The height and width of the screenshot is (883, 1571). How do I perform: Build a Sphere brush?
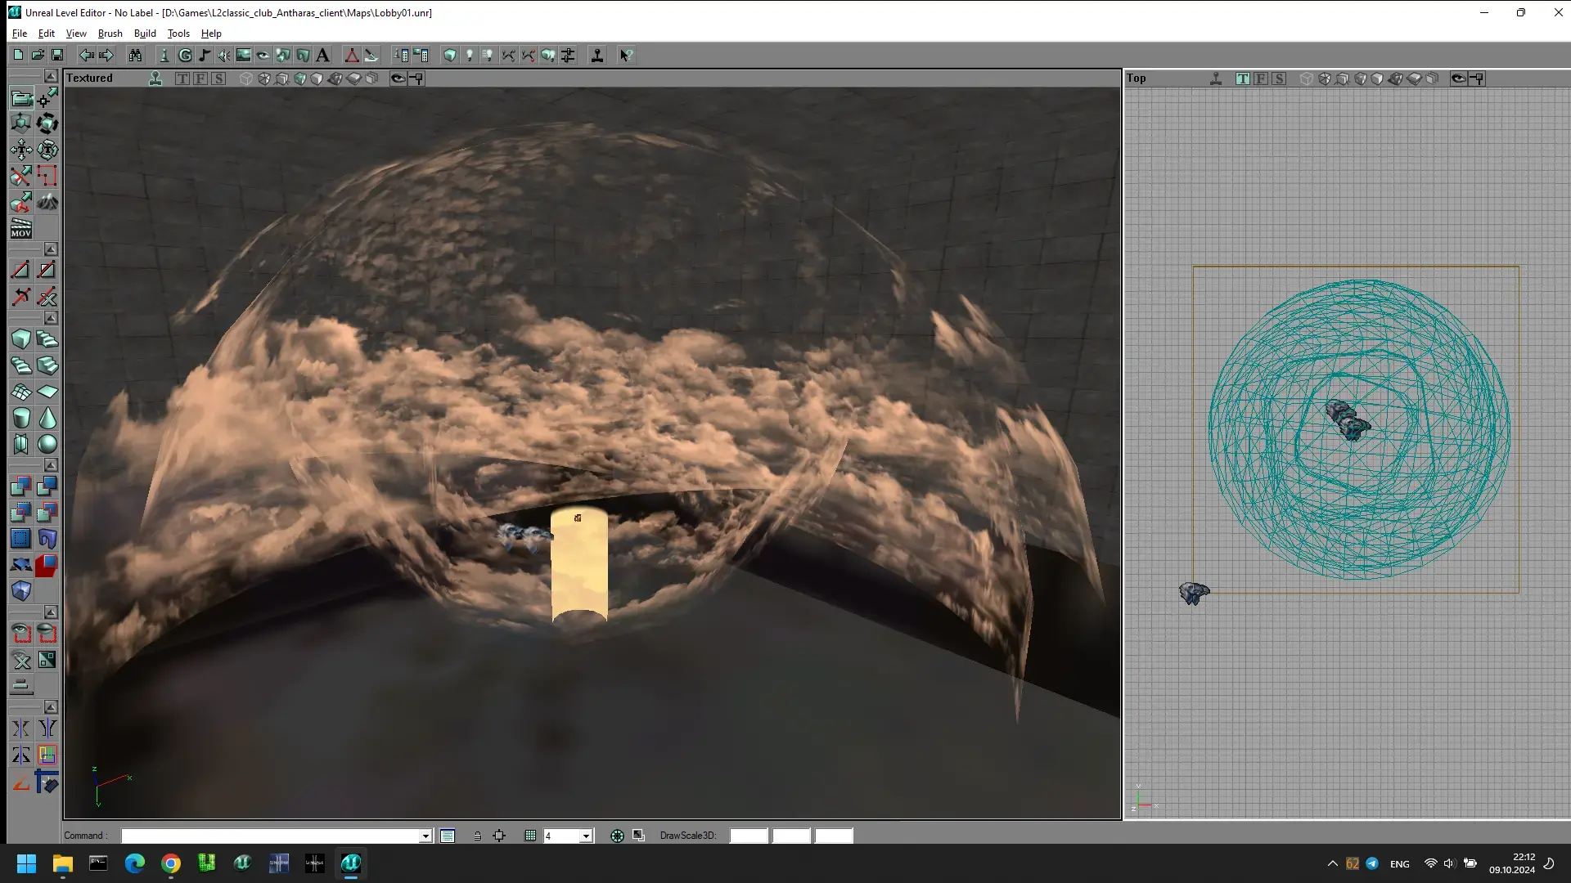click(47, 444)
